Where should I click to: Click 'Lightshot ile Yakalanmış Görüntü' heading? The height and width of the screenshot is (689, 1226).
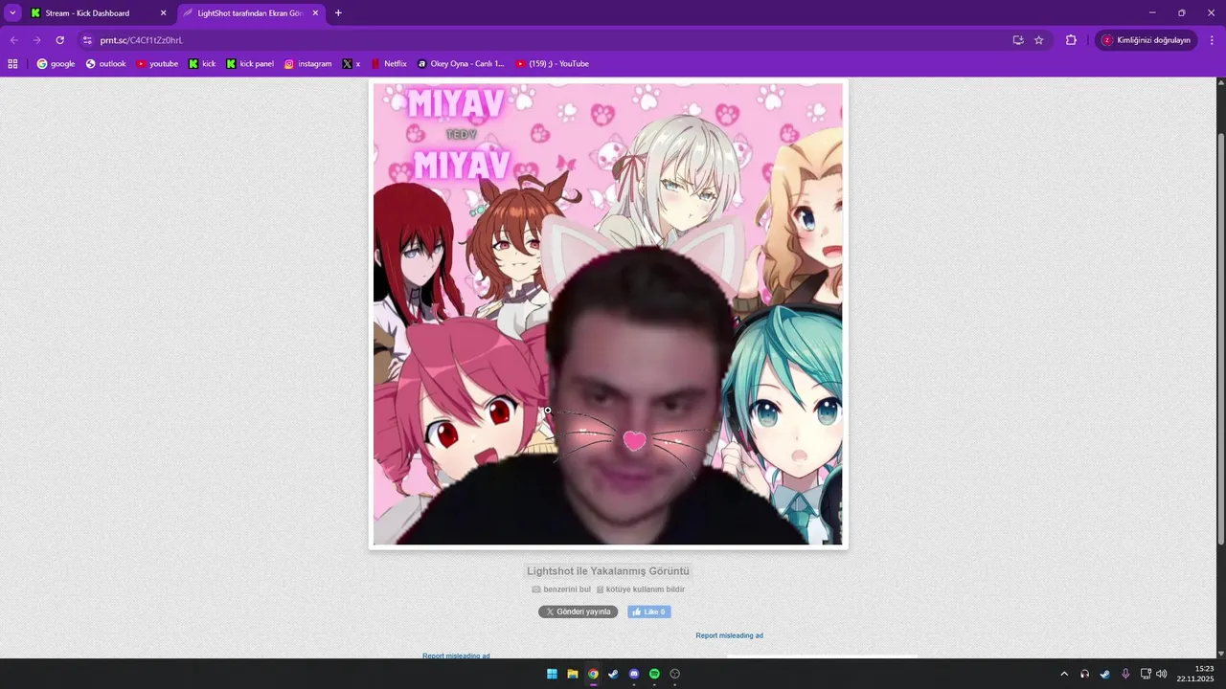tap(608, 571)
